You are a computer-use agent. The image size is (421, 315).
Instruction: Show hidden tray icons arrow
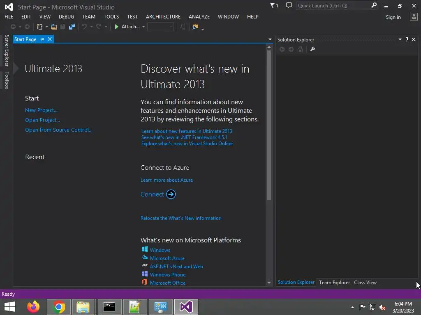tap(352, 307)
